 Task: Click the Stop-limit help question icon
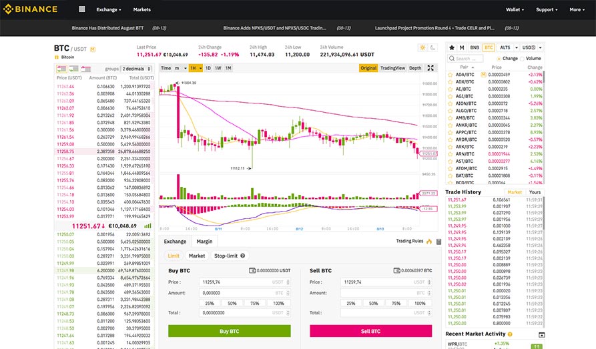(242, 256)
